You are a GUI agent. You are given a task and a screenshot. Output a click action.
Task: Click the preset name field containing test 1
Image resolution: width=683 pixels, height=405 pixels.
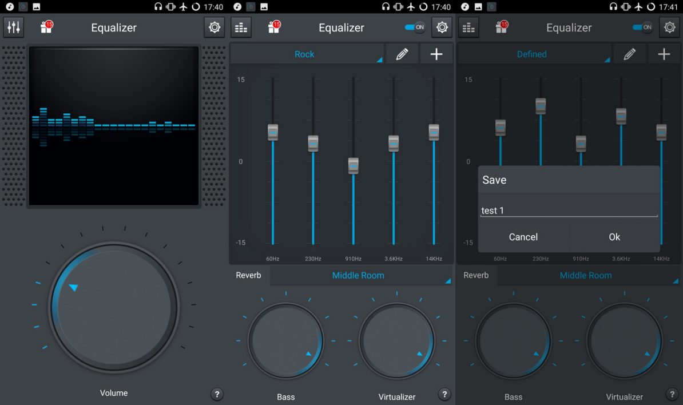(569, 211)
